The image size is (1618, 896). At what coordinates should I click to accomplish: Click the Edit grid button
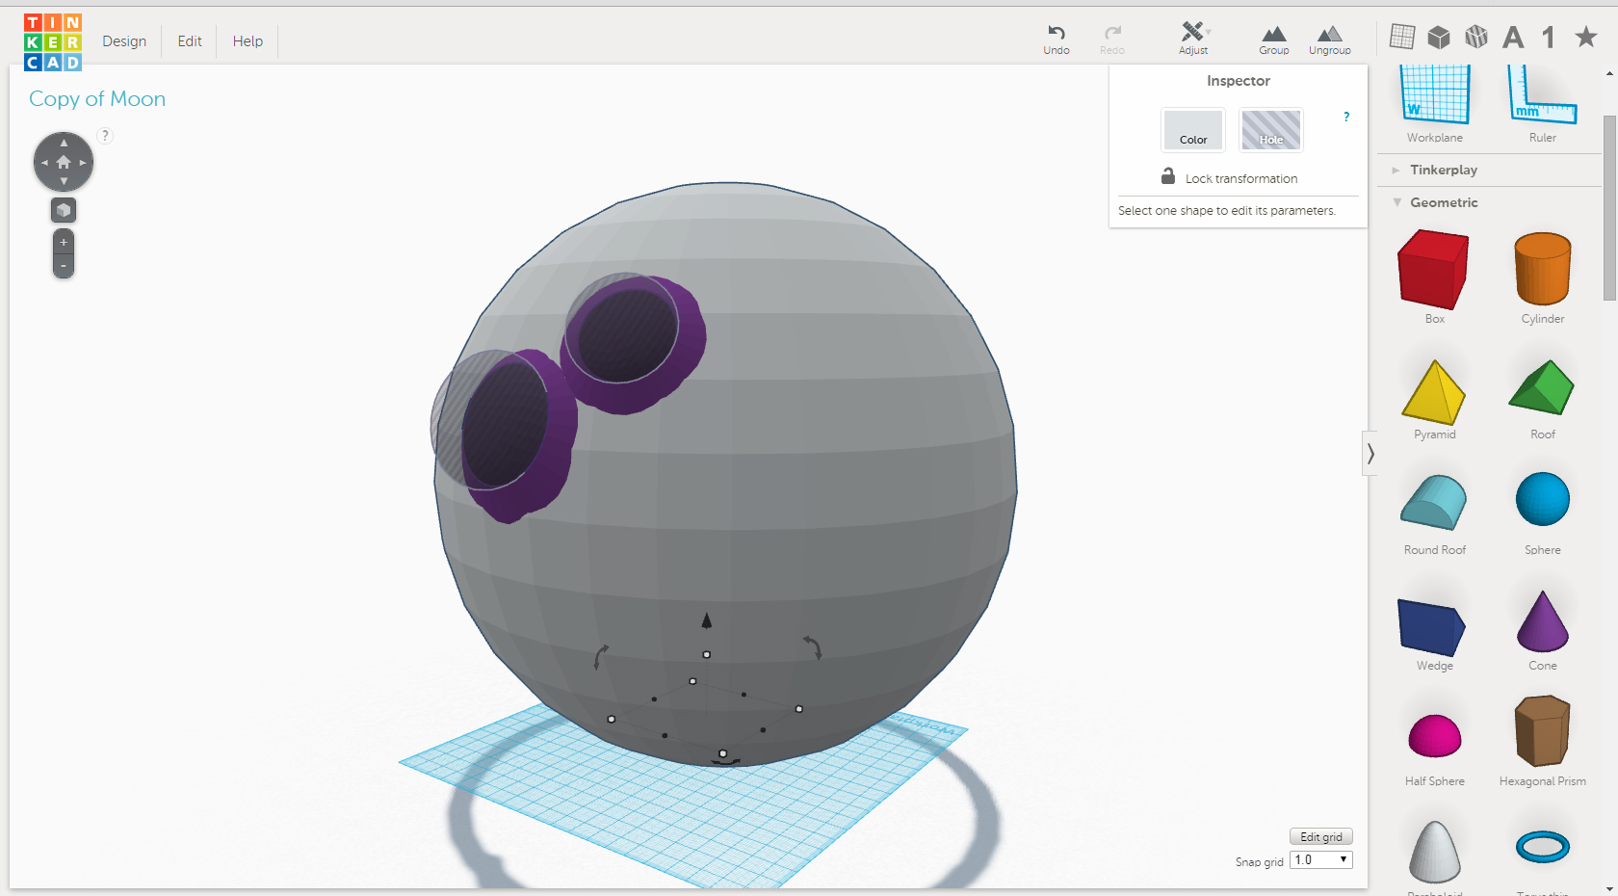pos(1321,836)
